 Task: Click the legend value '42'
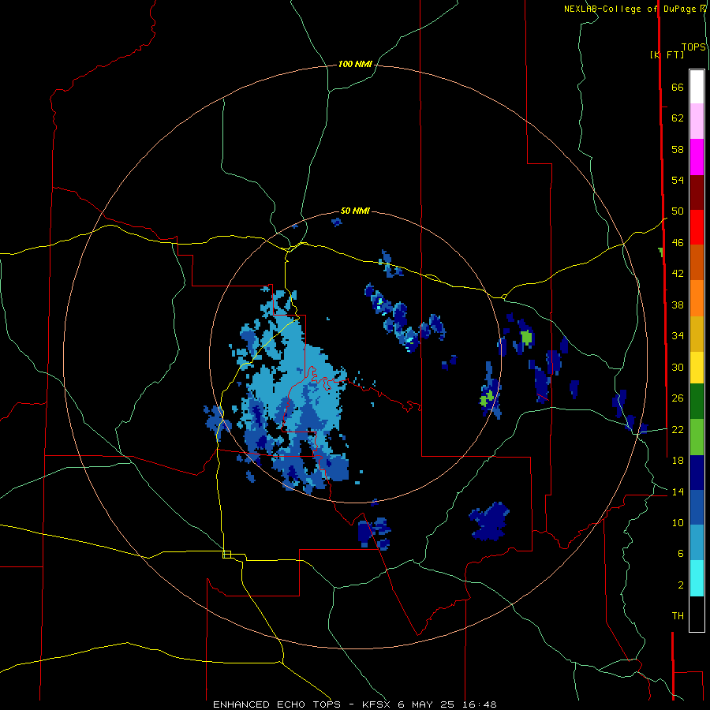pos(678,274)
